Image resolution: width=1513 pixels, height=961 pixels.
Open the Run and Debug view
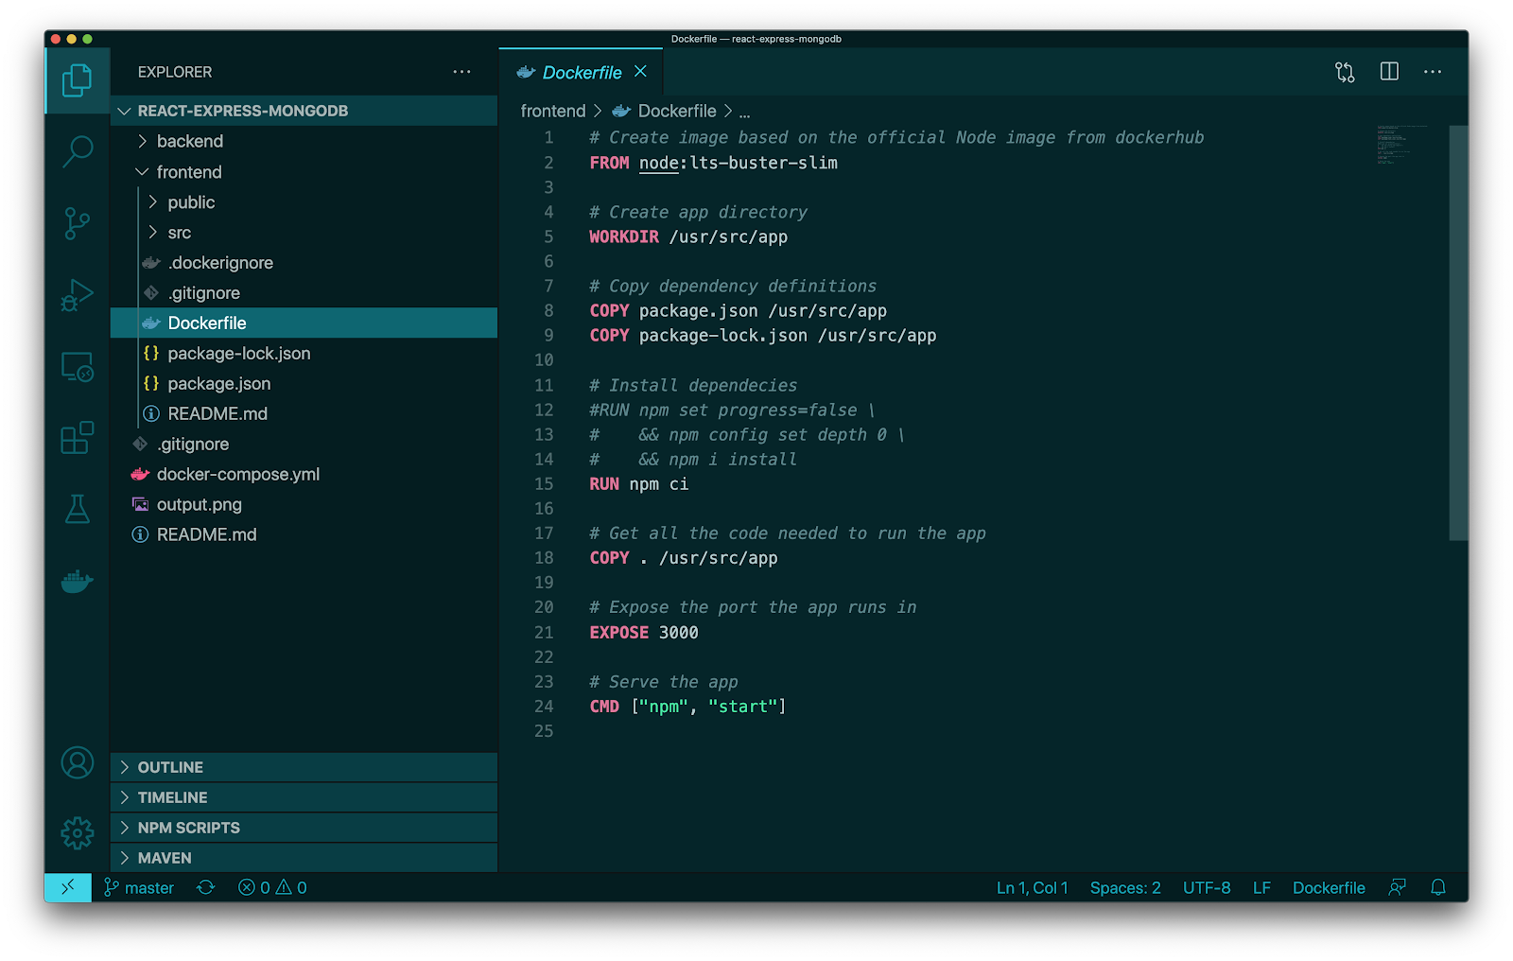pyautogui.click(x=78, y=295)
